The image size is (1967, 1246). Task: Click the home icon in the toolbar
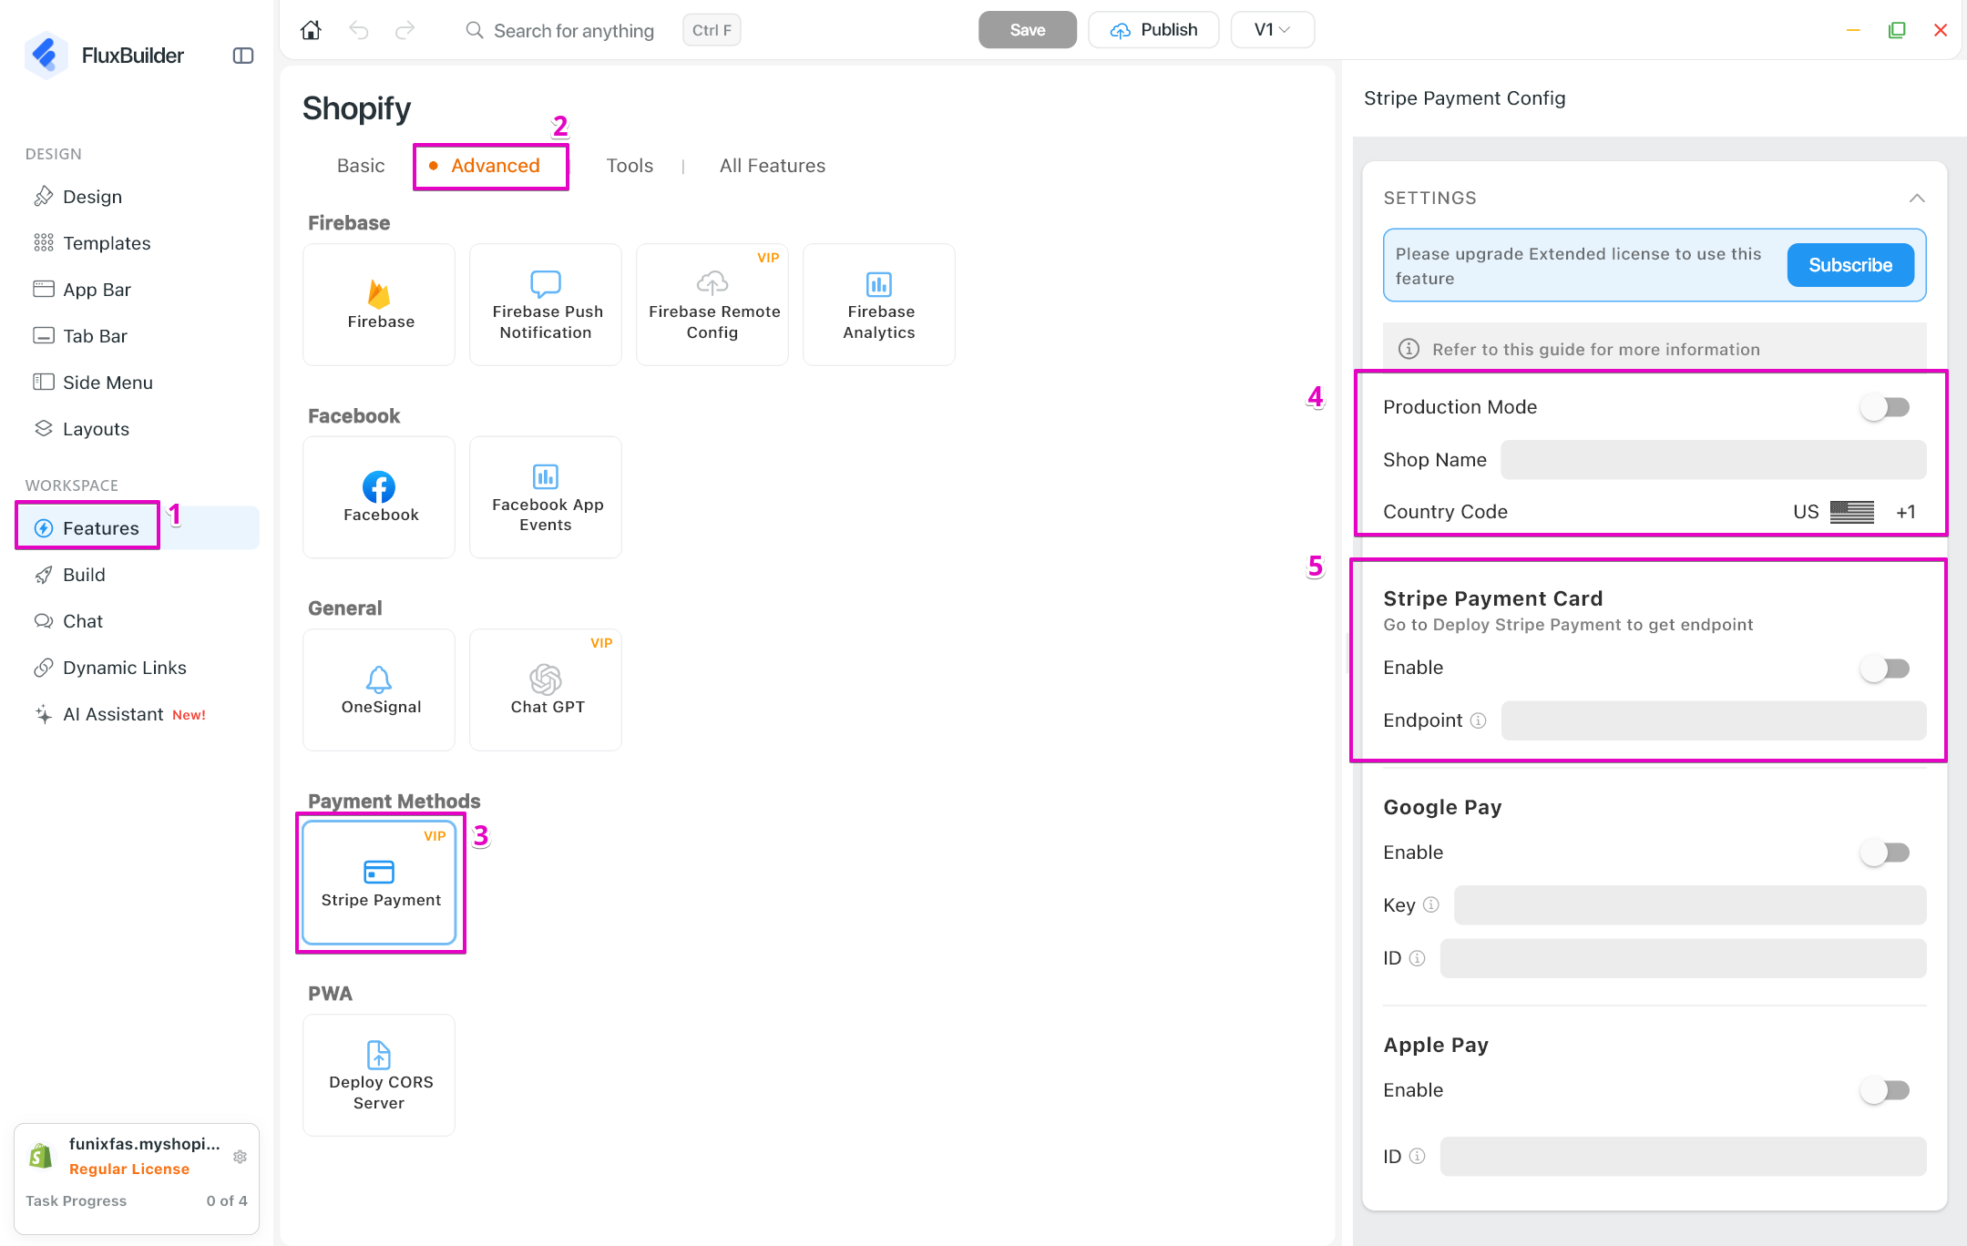[x=311, y=30]
